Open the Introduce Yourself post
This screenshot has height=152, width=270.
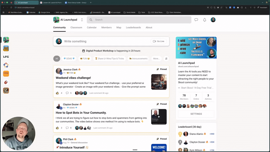(72, 148)
